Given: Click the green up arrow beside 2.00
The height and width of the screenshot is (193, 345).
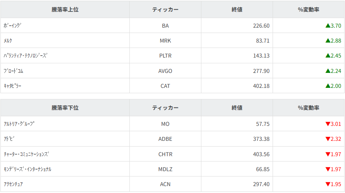Looking at the screenshot, I should [328, 86].
